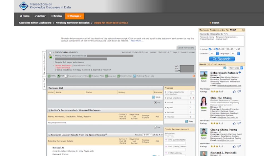Toggle H-index 10~20 checkbox

(x=217, y=49)
